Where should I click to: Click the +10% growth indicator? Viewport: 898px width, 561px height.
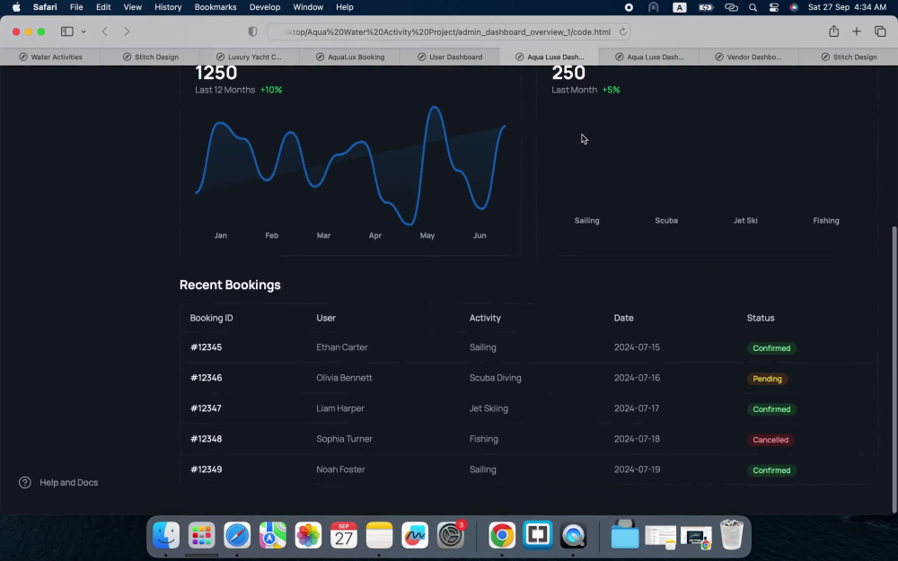coord(271,90)
